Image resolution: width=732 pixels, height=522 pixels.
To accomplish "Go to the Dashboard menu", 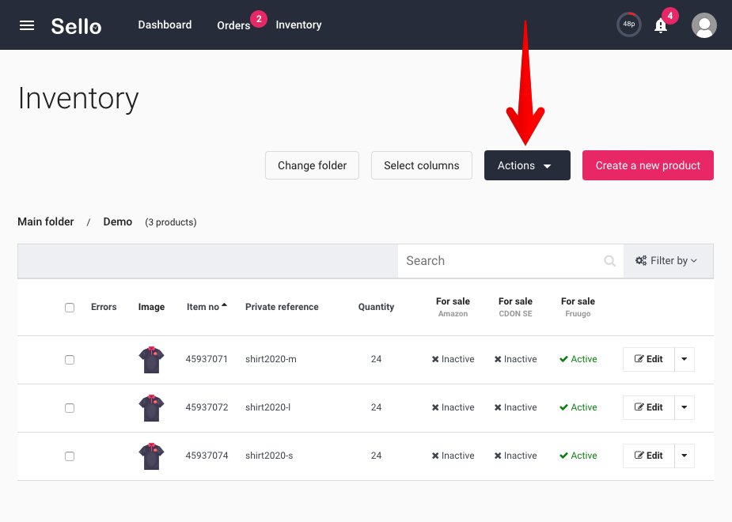I will 165,25.
